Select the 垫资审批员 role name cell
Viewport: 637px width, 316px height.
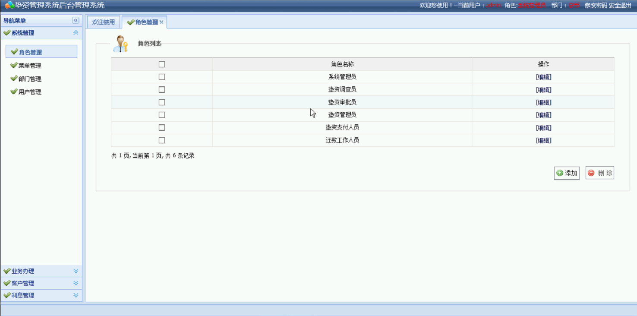coord(343,102)
